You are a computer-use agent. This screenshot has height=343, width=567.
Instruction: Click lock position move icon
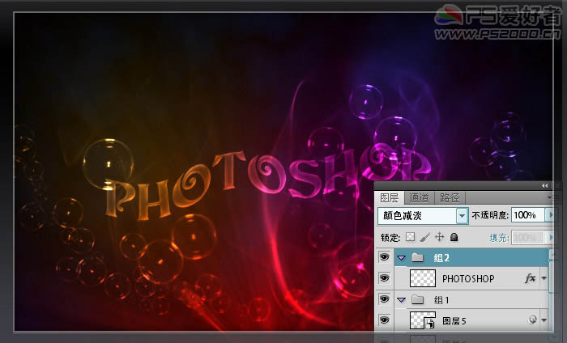439,237
